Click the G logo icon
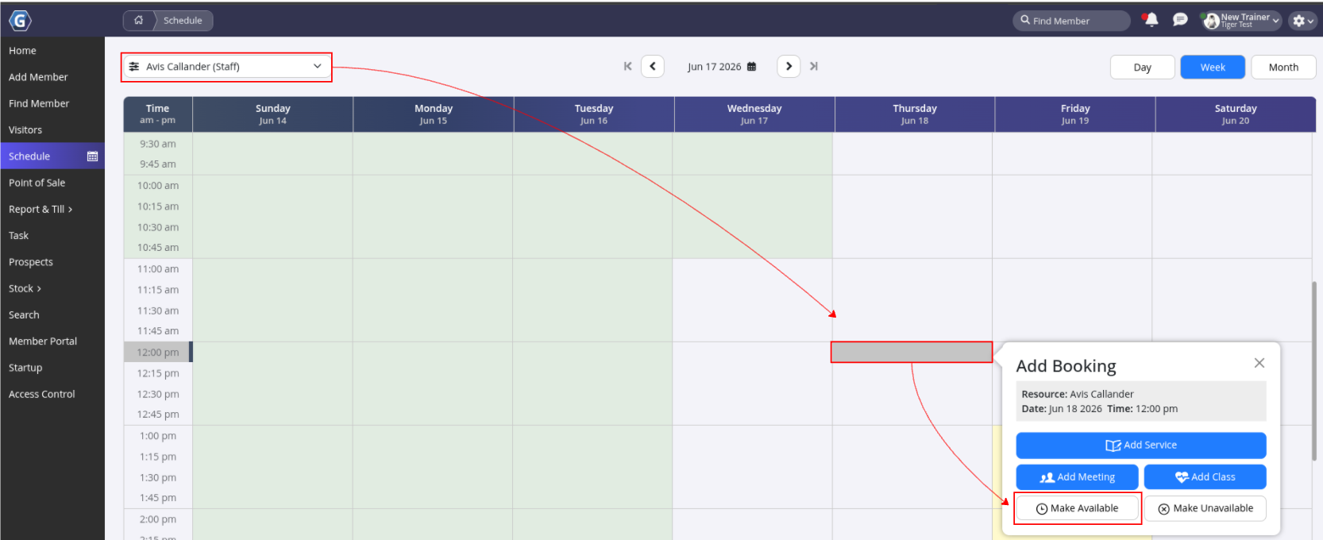Screen dimensions: 1323x540 20,20
